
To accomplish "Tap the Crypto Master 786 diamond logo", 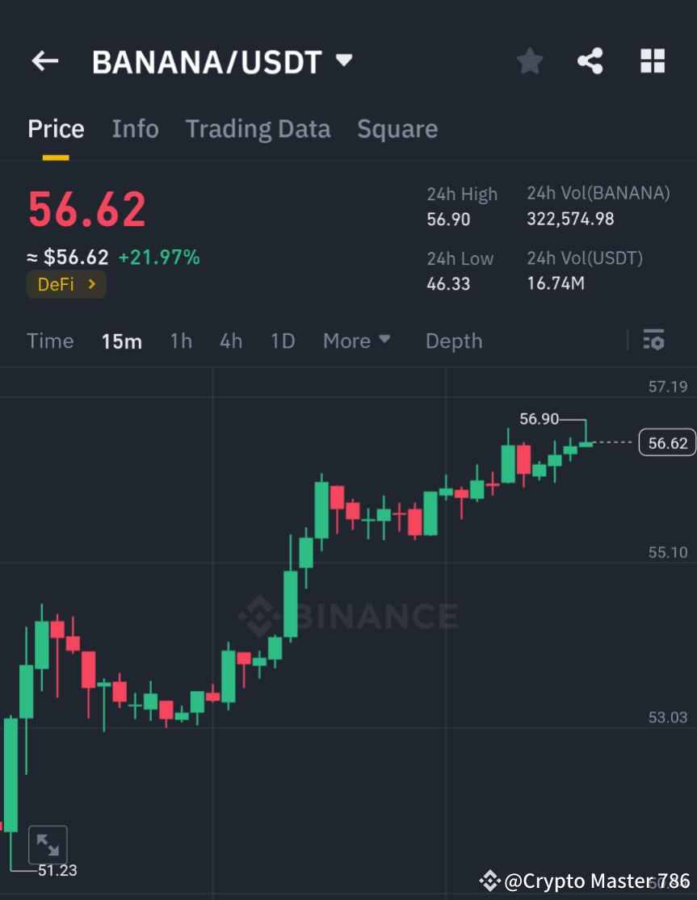I will pyautogui.click(x=489, y=881).
